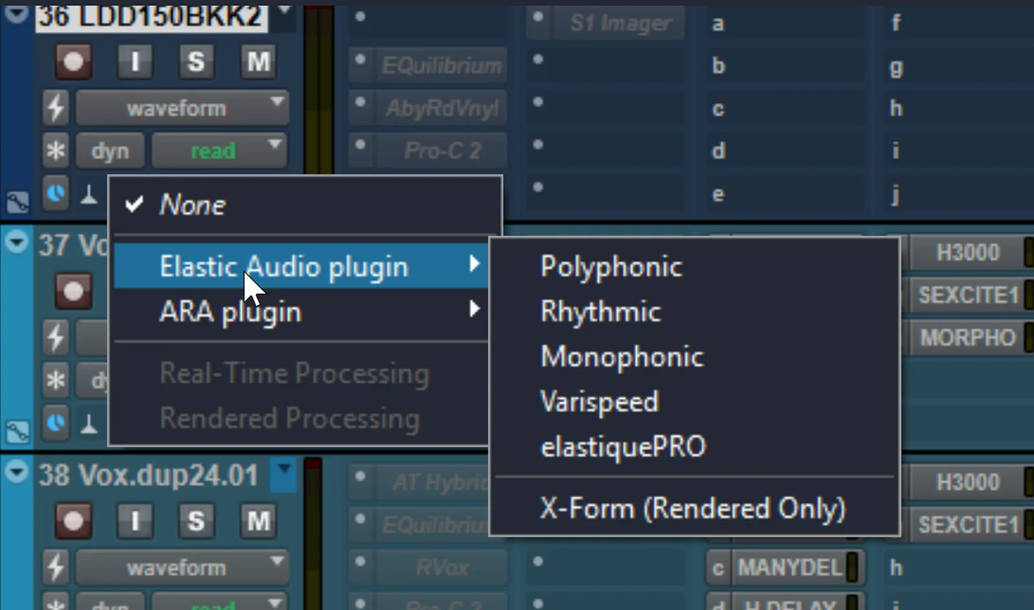Image resolution: width=1034 pixels, height=610 pixels.
Task: Click track 37 voice lightning icon
Action: [x=56, y=337]
